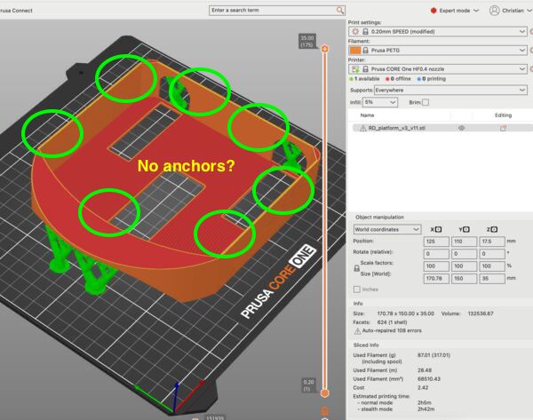Toggle visibility eye for RD_platform_v3_v11.stl
533x420 pixels.
click(x=461, y=128)
